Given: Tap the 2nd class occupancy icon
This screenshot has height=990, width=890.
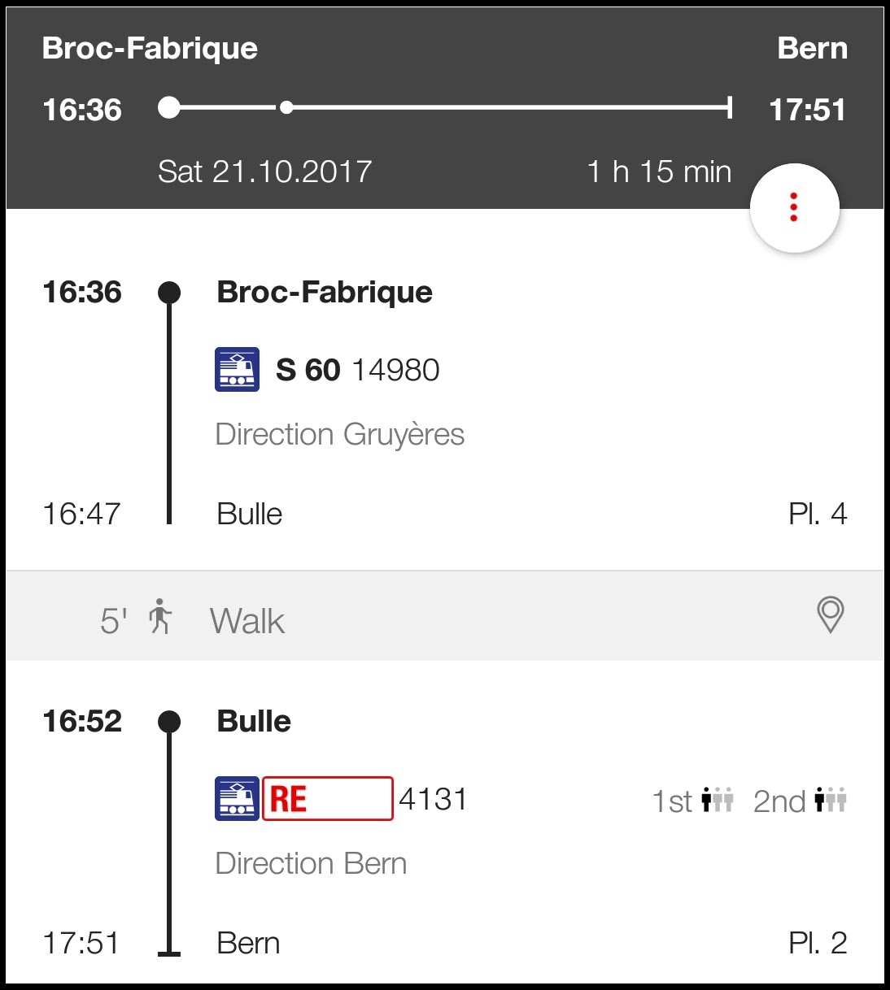Looking at the screenshot, I should [x=830, y=801].
